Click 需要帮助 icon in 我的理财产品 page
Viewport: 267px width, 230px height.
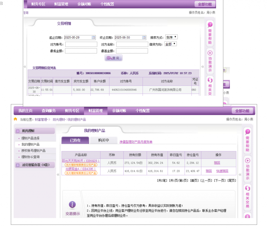click(x=247, y=132)
